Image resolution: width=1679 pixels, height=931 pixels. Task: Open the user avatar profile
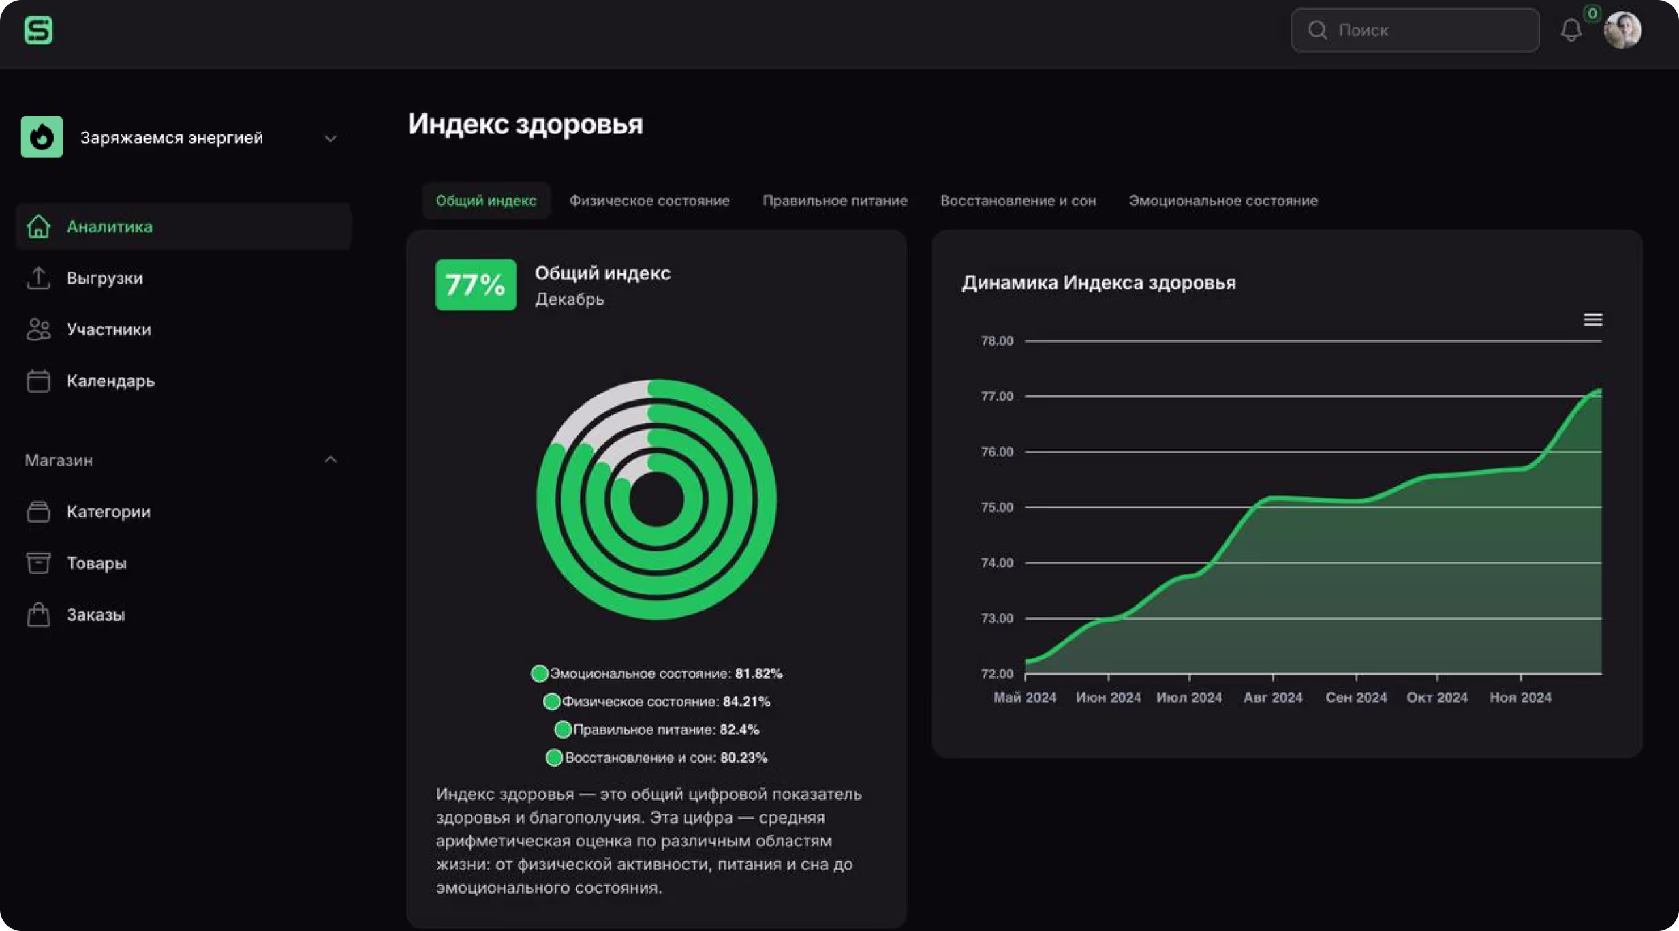point(1622,31)
